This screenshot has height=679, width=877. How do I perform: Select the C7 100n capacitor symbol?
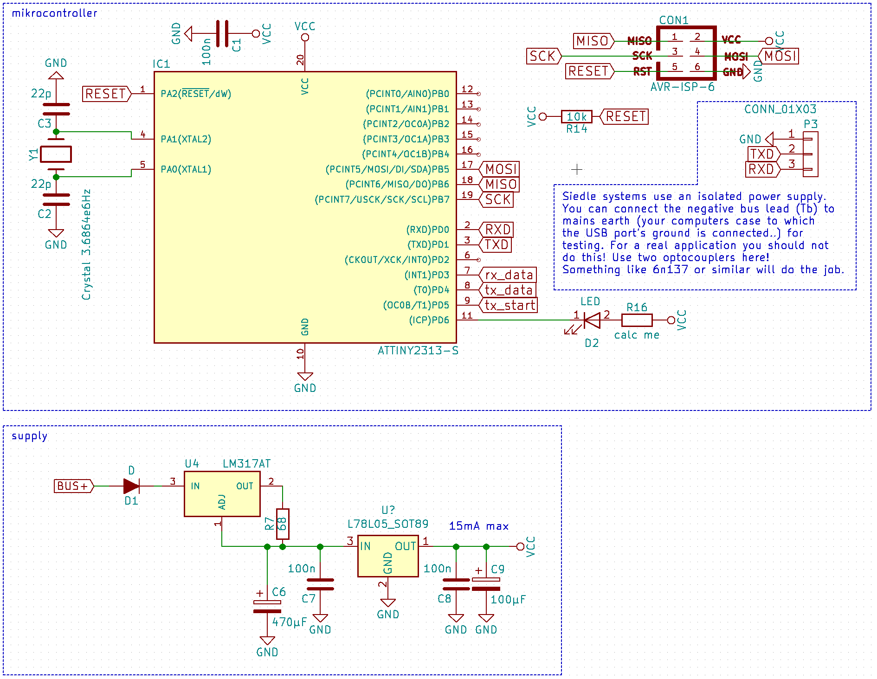pyautogui.click(x=320, y=584)
